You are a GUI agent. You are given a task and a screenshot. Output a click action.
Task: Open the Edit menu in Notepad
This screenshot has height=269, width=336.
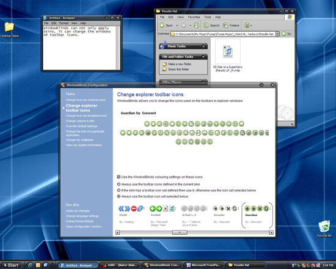pyautogui.click(x=54, y=23)
